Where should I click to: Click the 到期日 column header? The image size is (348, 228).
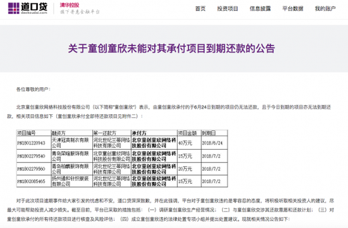point(209,133)
